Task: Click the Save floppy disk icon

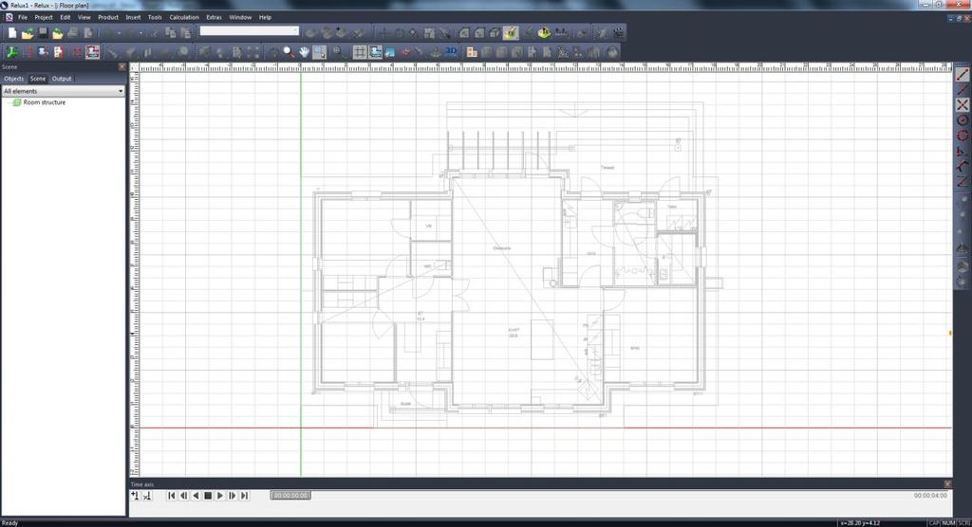Action: coord(43,33)
